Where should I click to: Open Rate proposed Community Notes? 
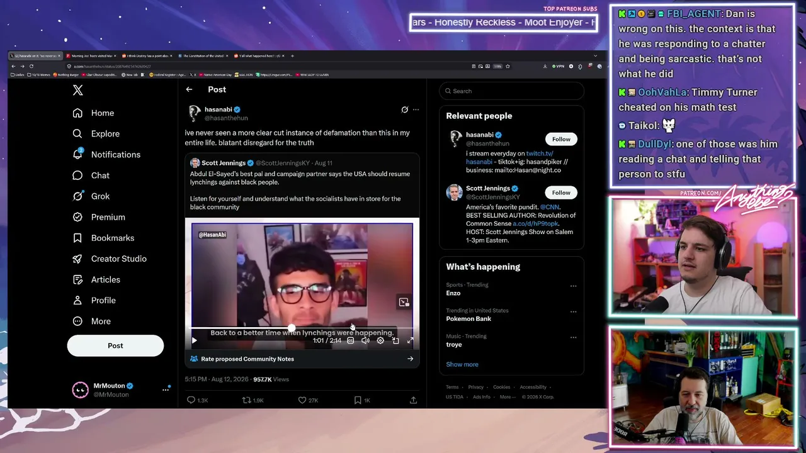pyautogui.click(x=302, y=359)
